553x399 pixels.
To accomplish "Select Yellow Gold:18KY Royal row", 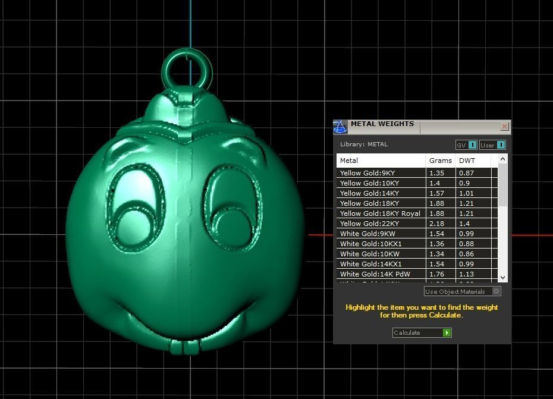I will (x=381, y=213).
